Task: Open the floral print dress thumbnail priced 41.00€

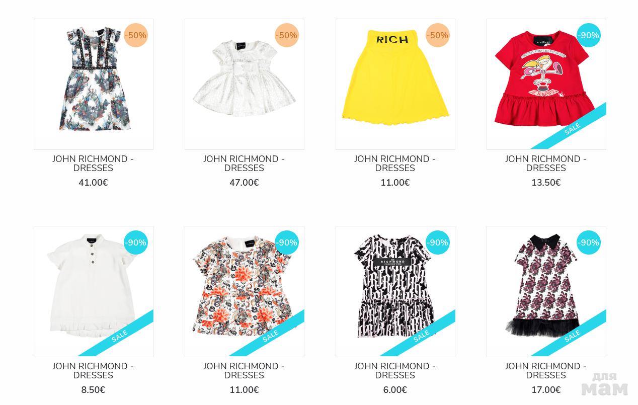Action: (94, 84)
